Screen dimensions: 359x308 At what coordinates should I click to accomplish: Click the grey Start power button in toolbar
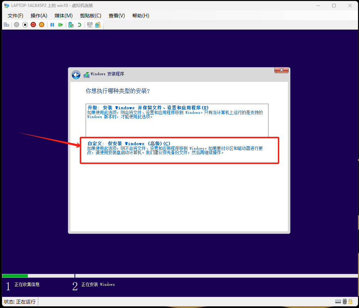(x=16, y=25)
